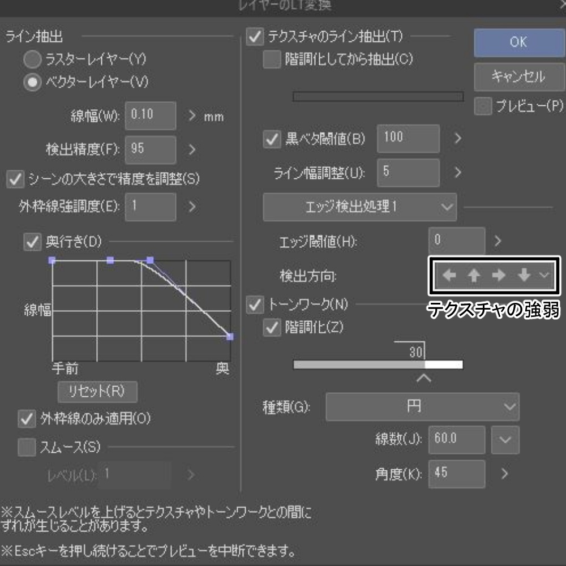Click the 検出精度(F) input field

(x=150, y=149)
